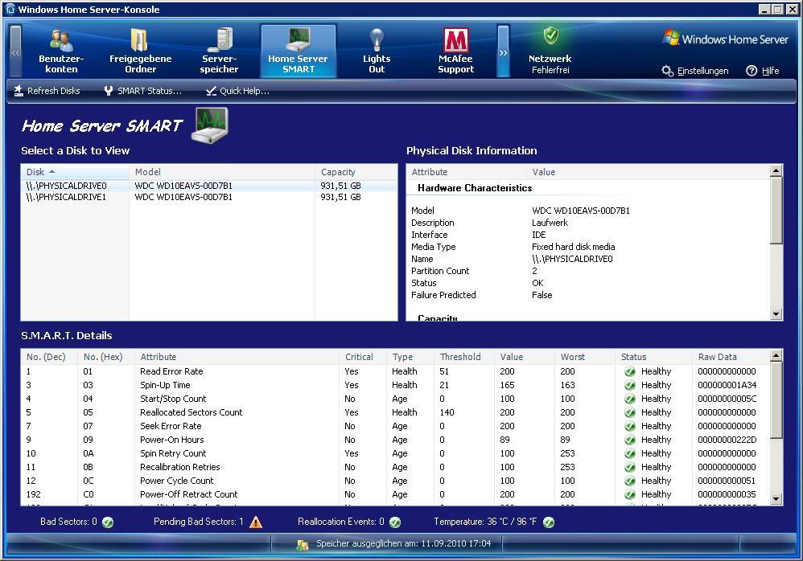Viewport: 803px width, 561px height.
Task: Click the Home Server SMART logo image
Action: pos(209,126)
